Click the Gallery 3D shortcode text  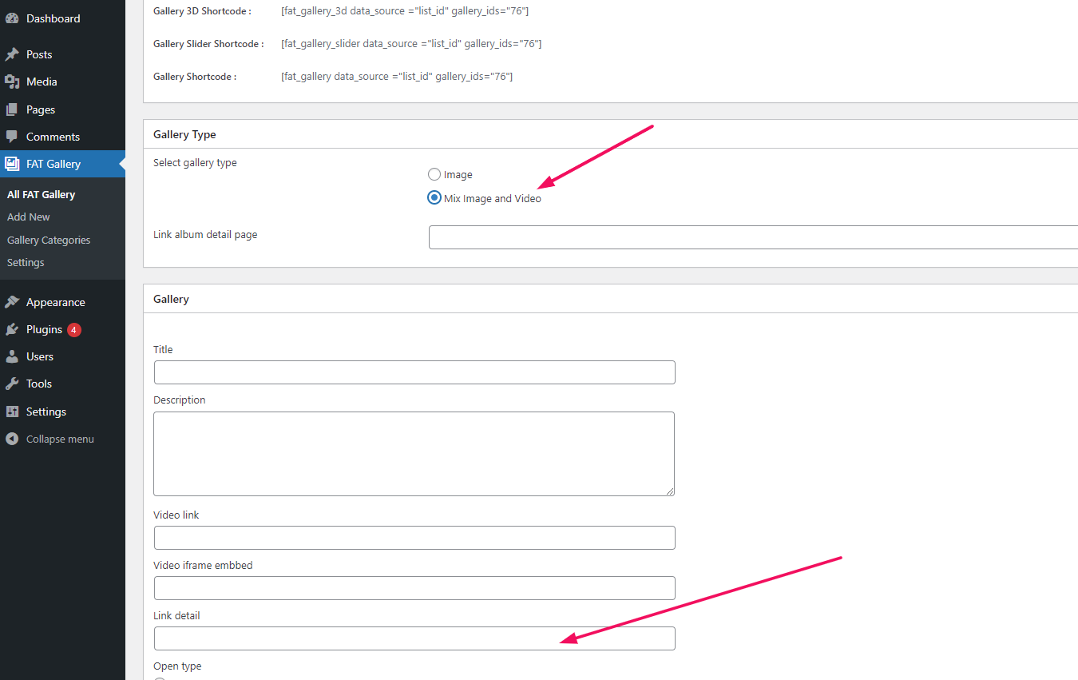pos(405,10)
